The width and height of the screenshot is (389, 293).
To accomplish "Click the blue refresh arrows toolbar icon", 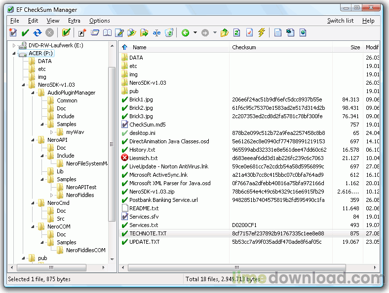I will click(38, 33).
